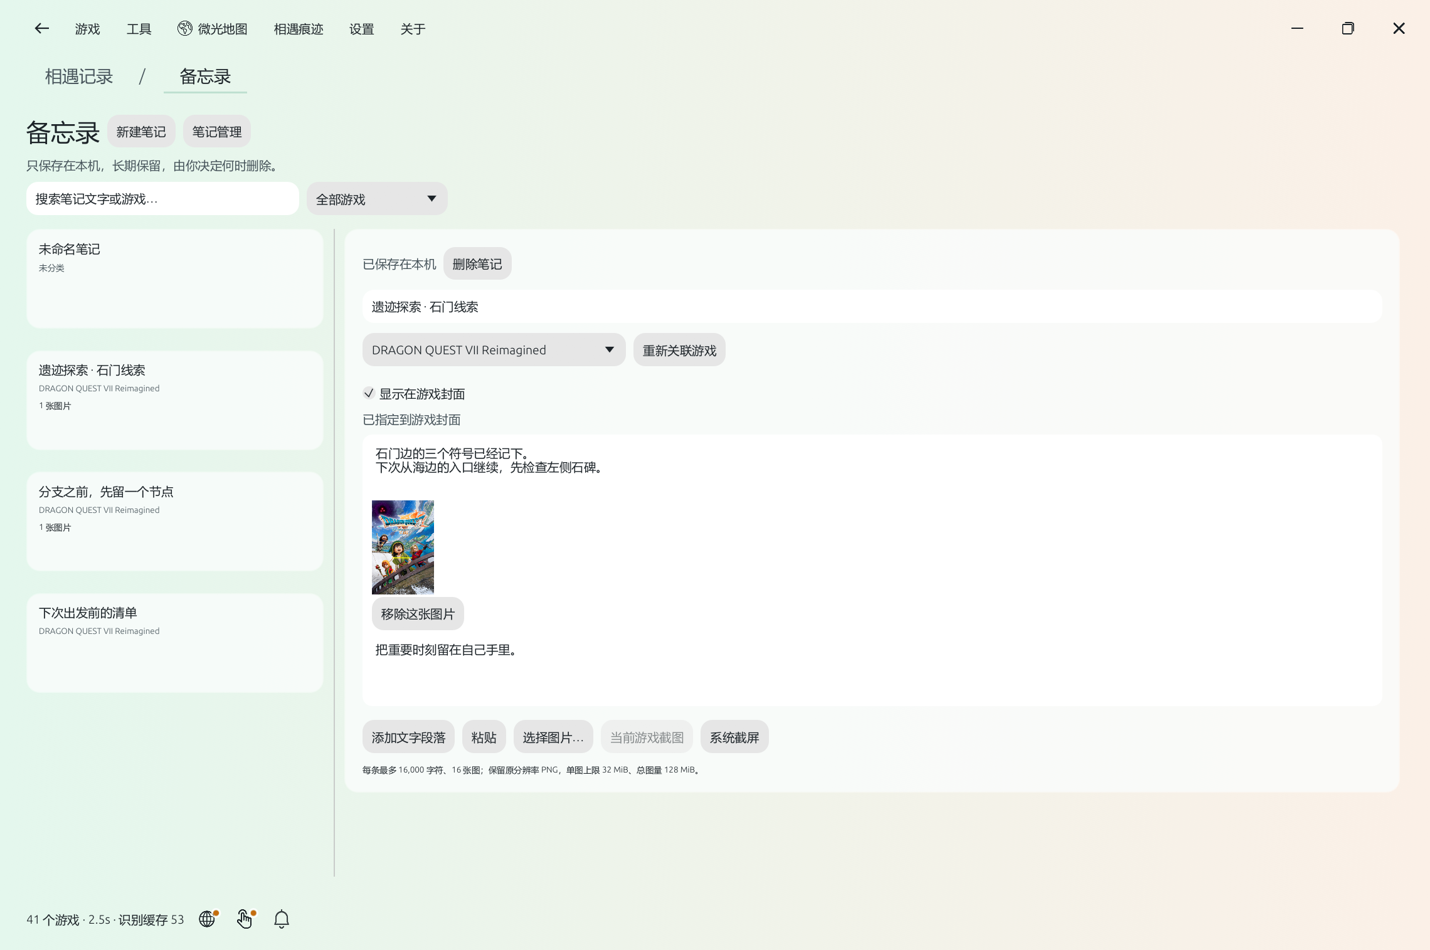Viewport: 1430px width, 950px height.
Task: Open the 游戏 menu
Action: click(87, 29)
